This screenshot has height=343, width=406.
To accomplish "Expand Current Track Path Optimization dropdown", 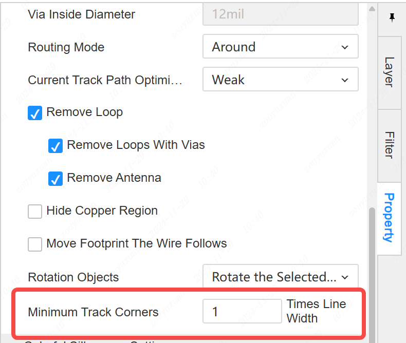I will click(x=280, y=81).
